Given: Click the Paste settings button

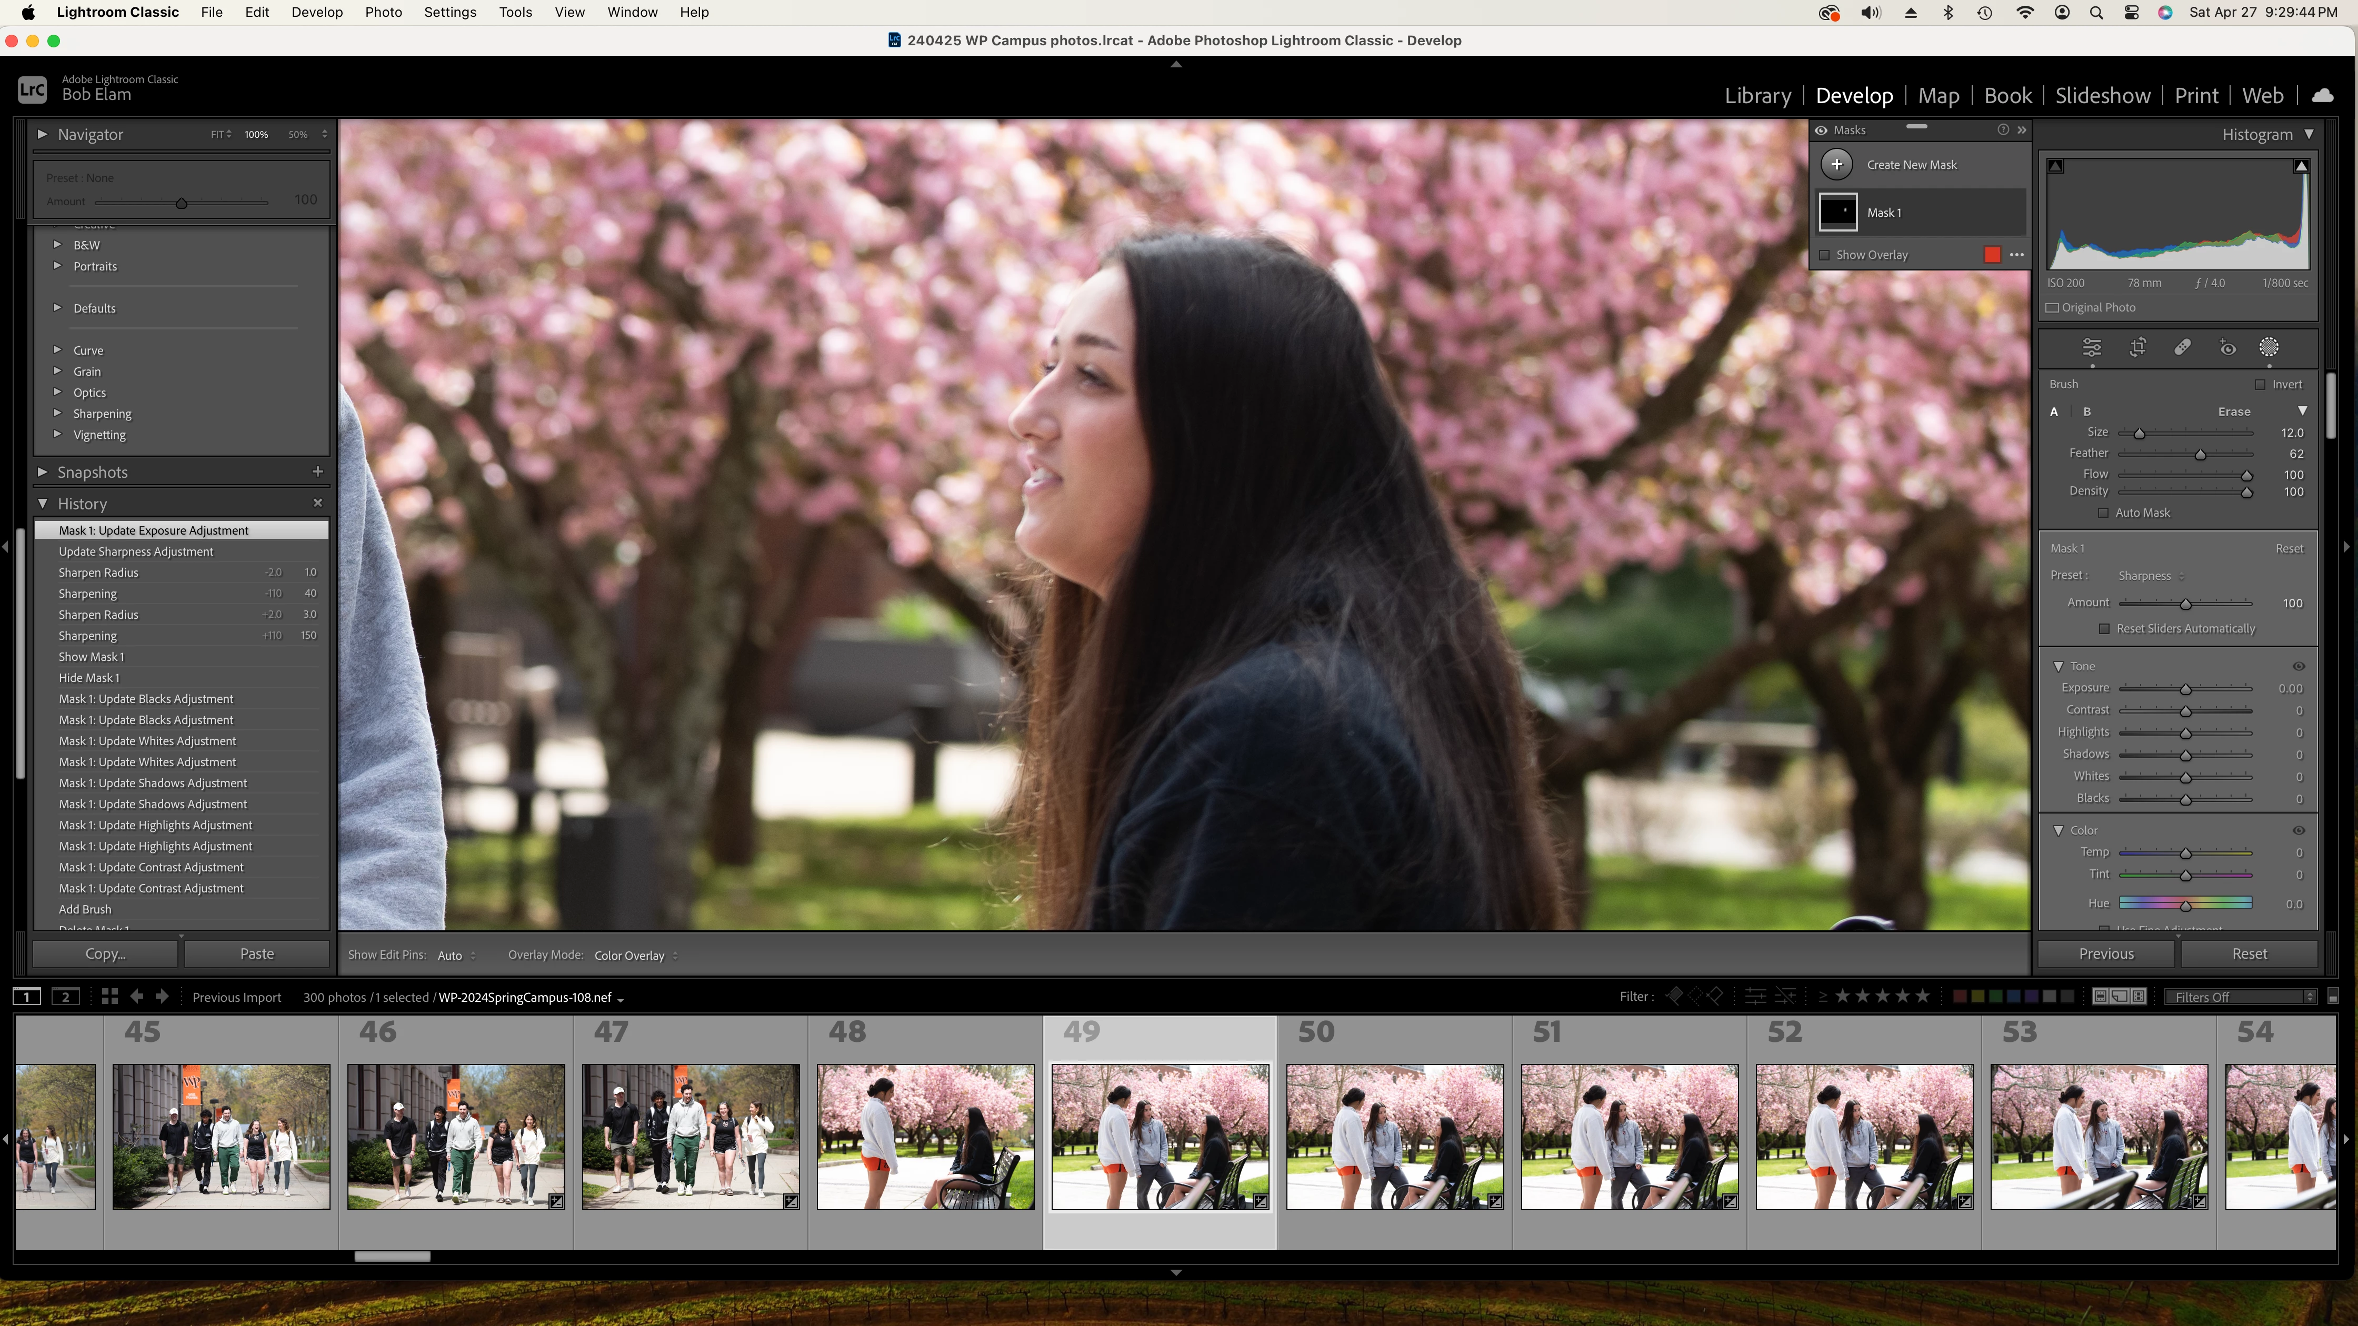Looking at the screenshot, I should click(256, 953).
